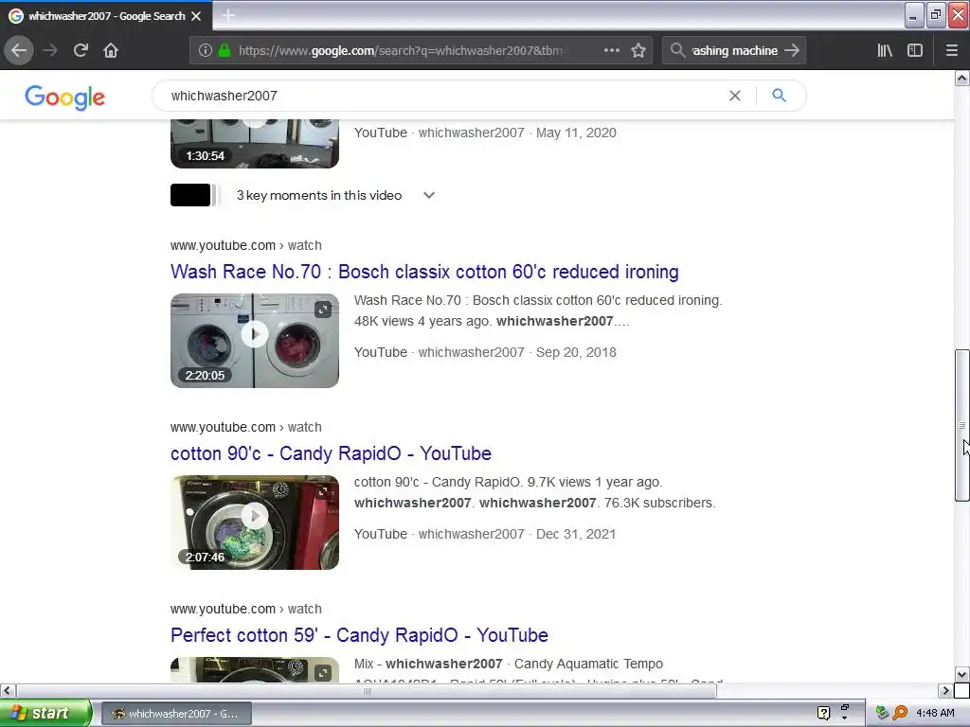Go to Google home via logo

point(65,98)
